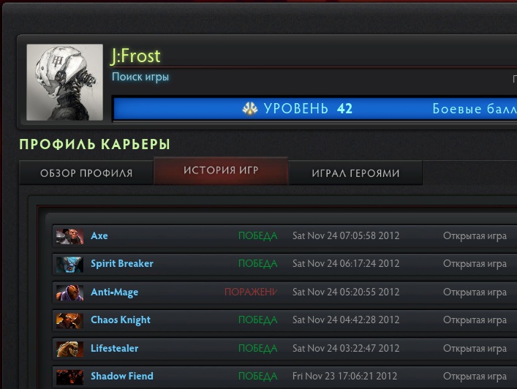
Task: Open the Lifestealer hero portrait icon
Action: point(69,349)
